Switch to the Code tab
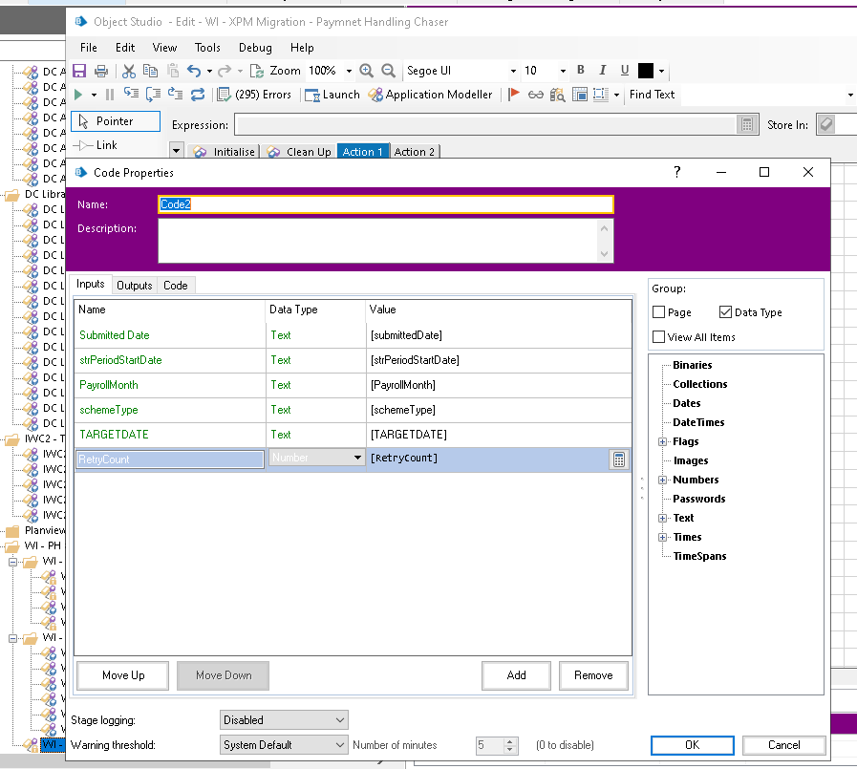 tap(175, 286)
